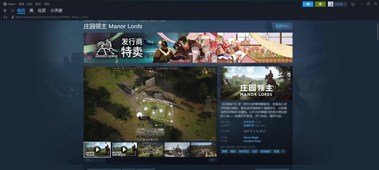Reload the store page

coord(5,17)
